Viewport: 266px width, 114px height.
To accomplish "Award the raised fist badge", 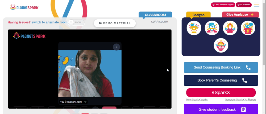I will [x=212, y=28].
